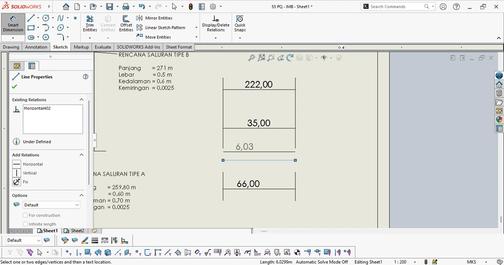Select the Point sketch tool
Image resolution: width=504 pixels, height=265 pixels.
[x=75, y=18]
